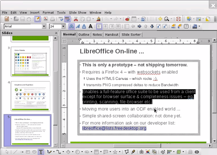Expand the Zoom dropdown arrow

(171, 19)
